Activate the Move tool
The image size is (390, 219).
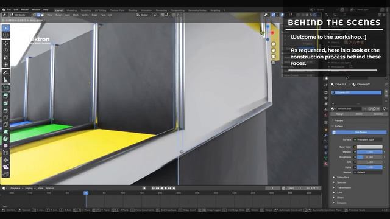[x=5, y=43]
